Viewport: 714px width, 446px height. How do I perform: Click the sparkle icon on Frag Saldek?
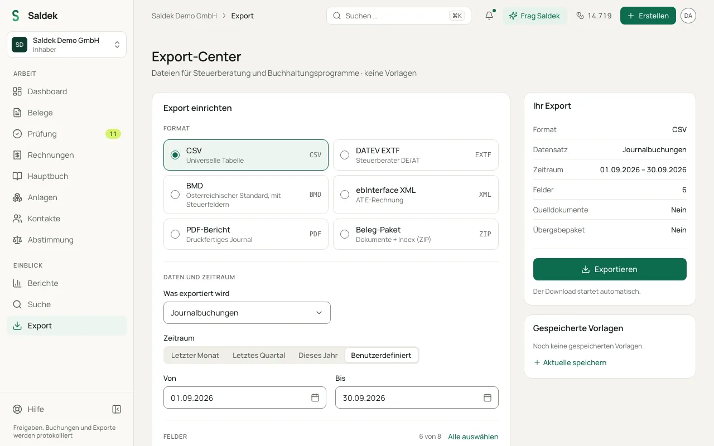click(513, 16)
